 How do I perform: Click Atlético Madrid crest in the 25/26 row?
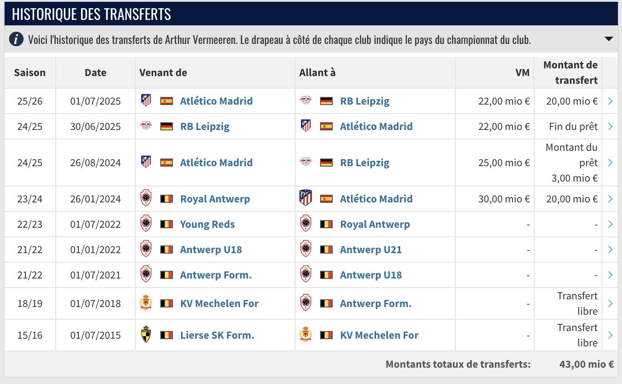[146, 101]
